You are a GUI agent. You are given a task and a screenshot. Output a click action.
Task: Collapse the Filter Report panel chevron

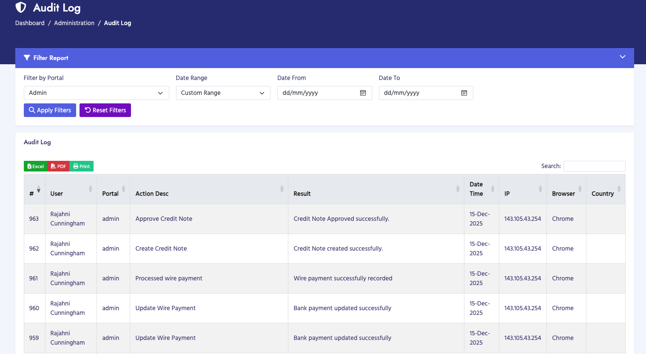(622, 57)
